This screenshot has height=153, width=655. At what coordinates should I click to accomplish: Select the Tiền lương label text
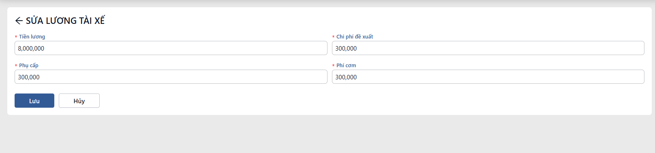pos(32,36)
